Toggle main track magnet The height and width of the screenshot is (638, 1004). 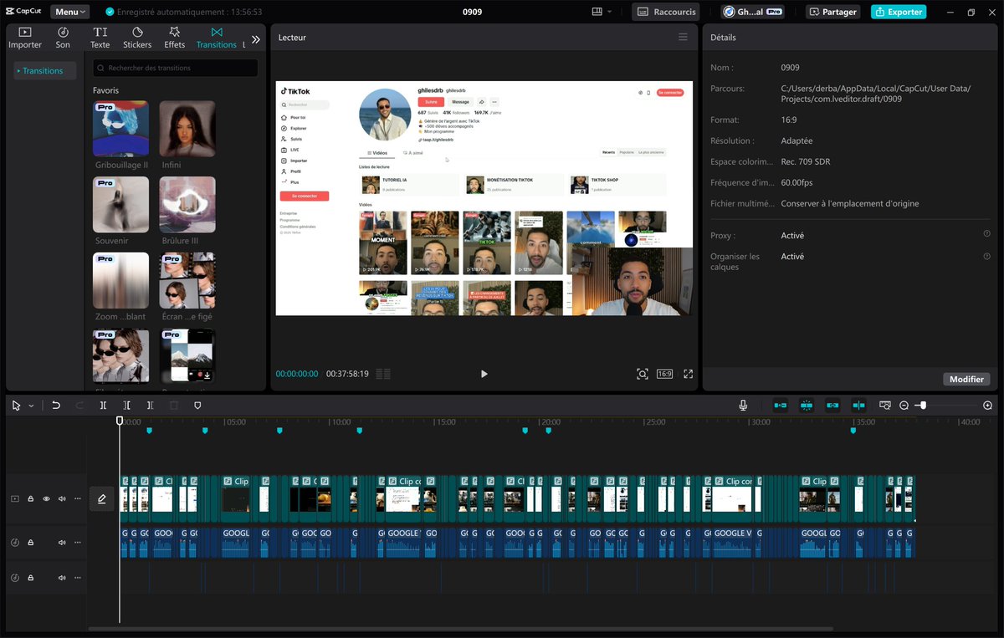780,405
